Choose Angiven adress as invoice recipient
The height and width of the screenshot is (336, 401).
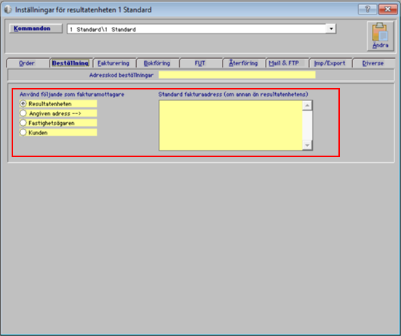[x=23, y=113]
